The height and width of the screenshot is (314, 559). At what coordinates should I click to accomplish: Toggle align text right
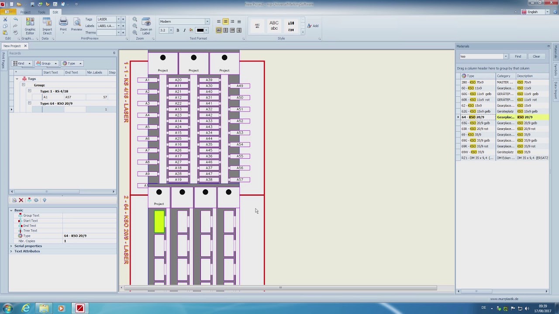[x=232, y=21]
